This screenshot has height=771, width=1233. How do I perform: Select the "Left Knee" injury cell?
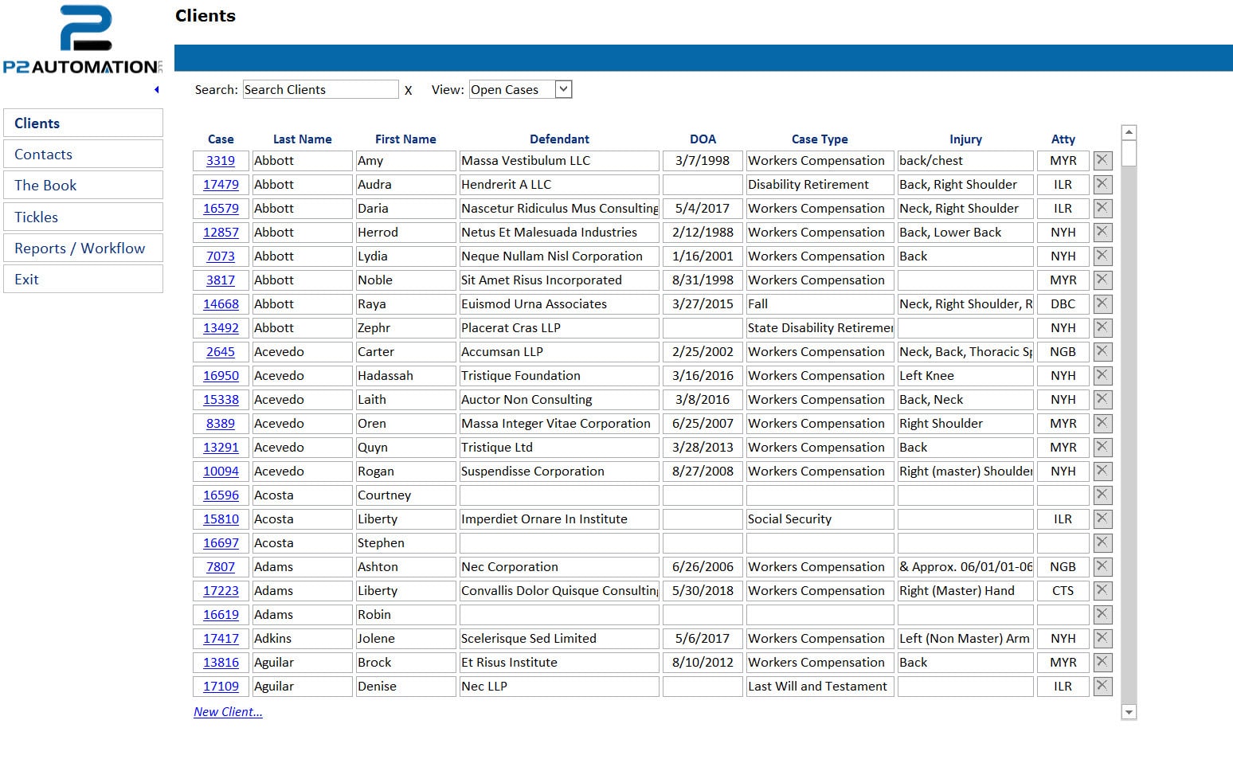[x=965, y=375]
